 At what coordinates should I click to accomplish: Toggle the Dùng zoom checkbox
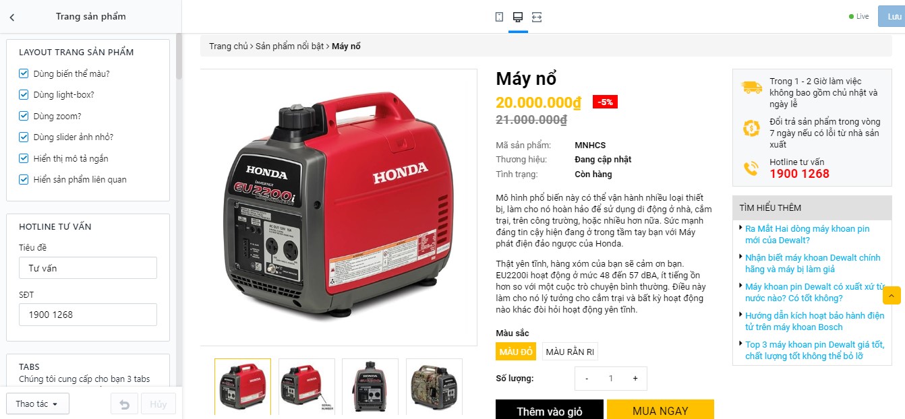[x=24, y=116]
